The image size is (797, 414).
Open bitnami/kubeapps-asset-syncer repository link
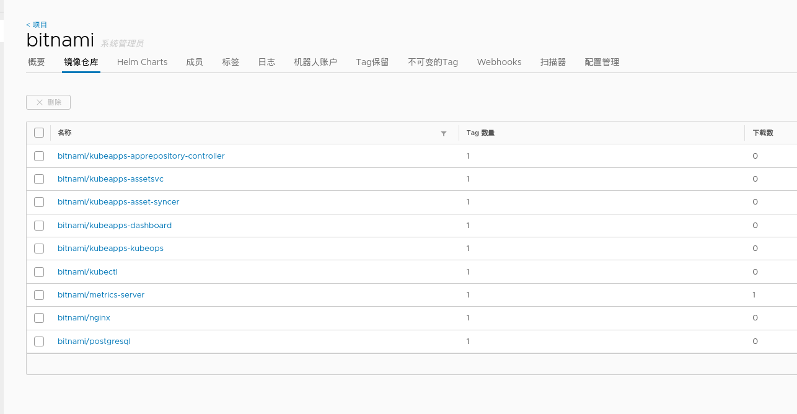click(118, 202)
